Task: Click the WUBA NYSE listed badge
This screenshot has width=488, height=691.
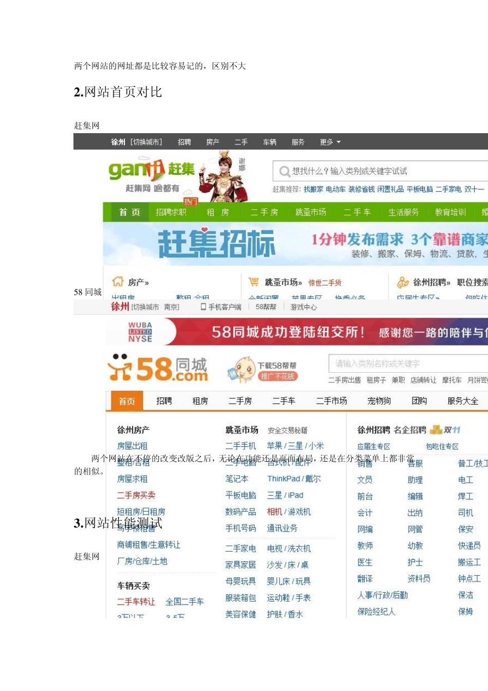Action: point(140,332)
